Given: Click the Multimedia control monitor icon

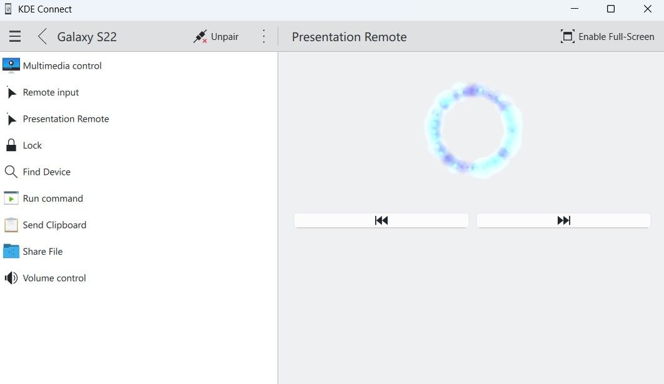Looking at the screenshot, I should 11,66.
